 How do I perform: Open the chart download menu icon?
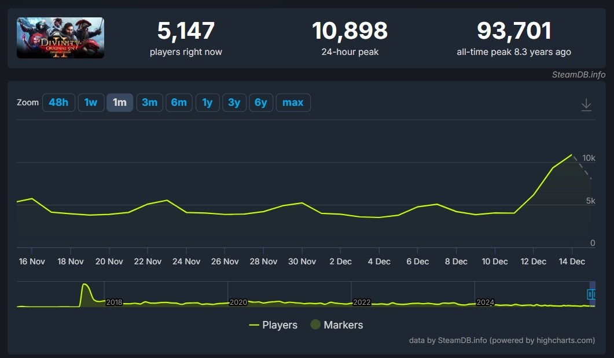point(586,105)
